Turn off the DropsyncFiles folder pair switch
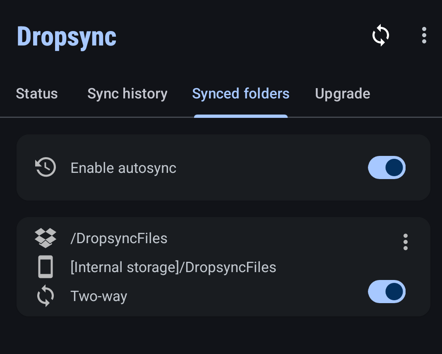The image size is (442, 354). pyautogui.click(x=387, y=292)
